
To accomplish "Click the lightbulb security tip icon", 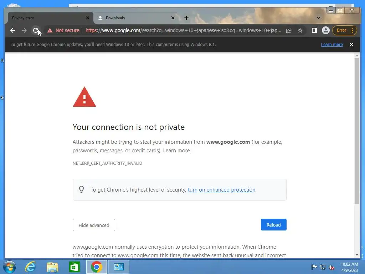I will tap(81, 189).
